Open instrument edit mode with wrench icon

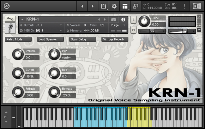tap(10, 19)
